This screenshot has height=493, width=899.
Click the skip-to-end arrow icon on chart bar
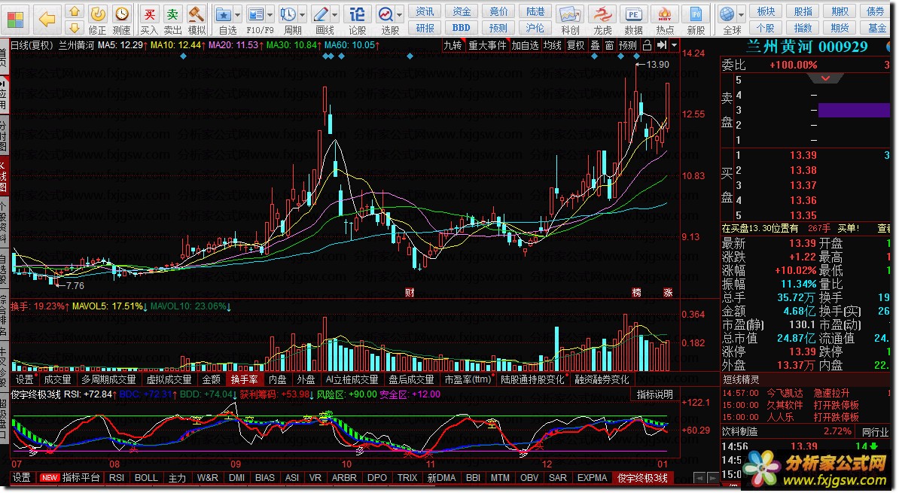click(x=661, y=45)
